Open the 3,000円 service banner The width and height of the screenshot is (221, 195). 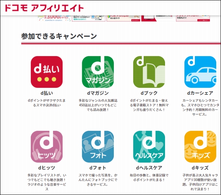[x=54, y=18]
